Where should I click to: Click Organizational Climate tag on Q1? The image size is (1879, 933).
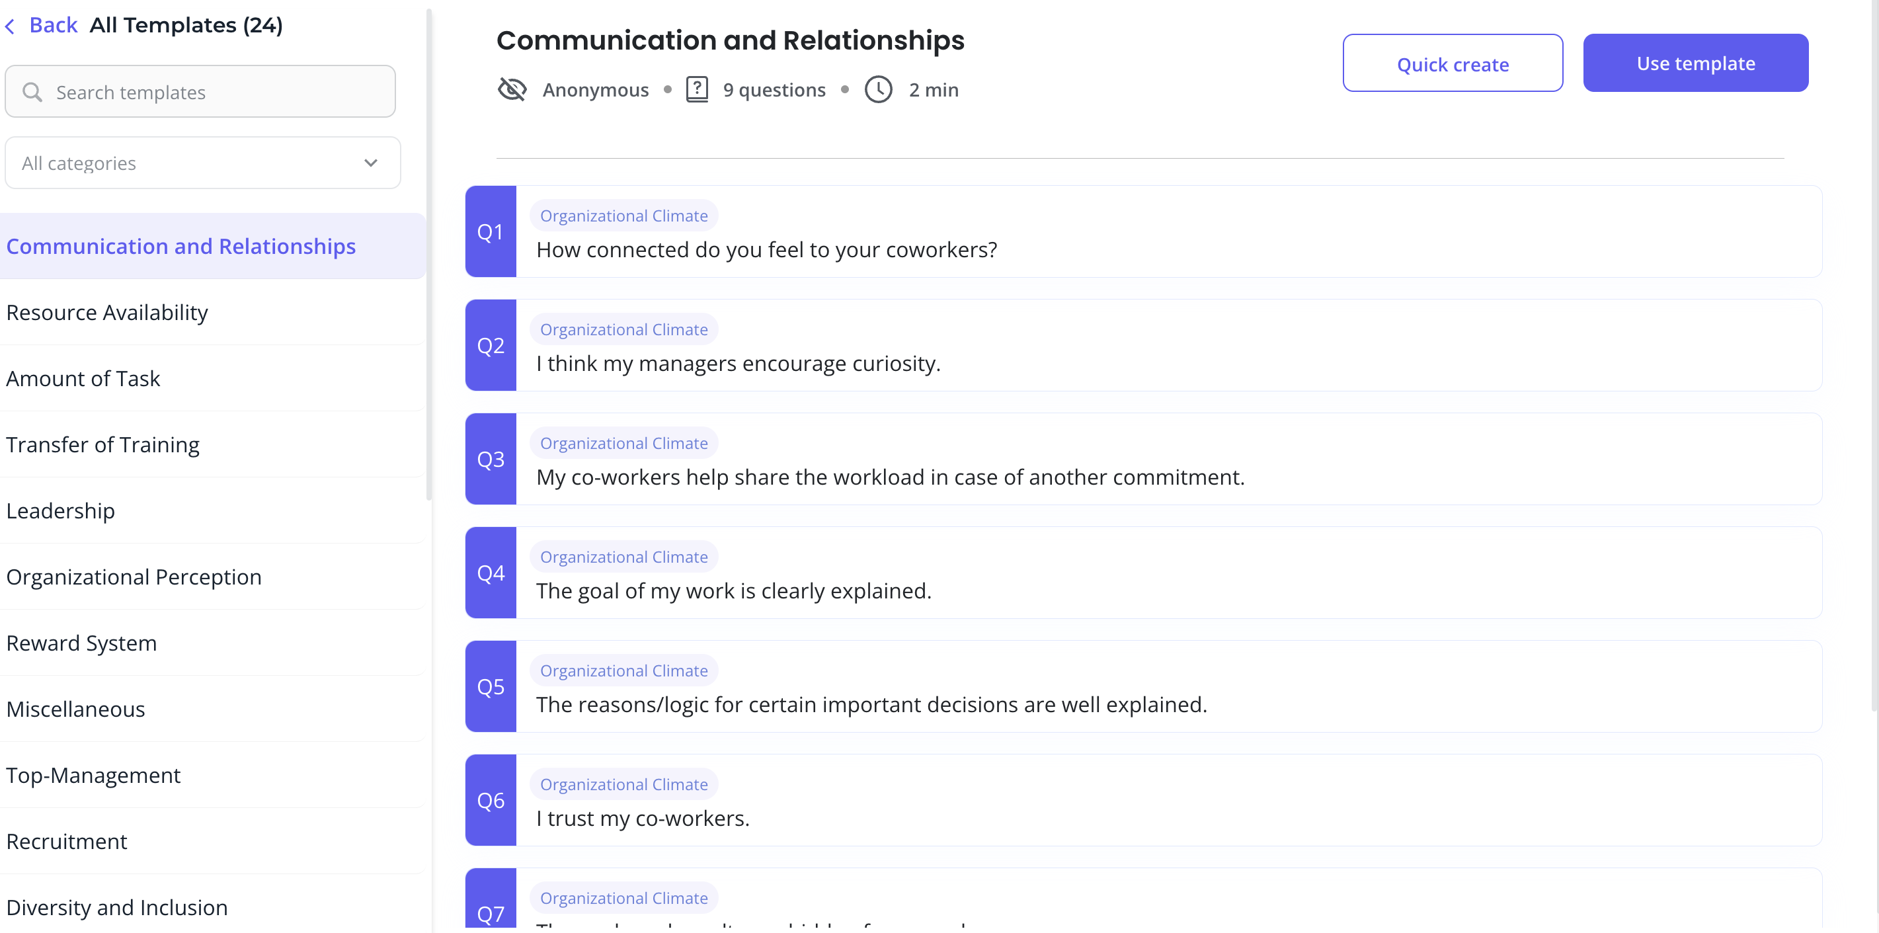coord(623,216)
